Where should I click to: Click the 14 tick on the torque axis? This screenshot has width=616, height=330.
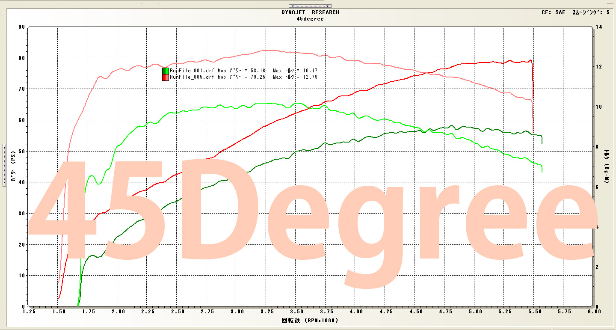(599, 27)
